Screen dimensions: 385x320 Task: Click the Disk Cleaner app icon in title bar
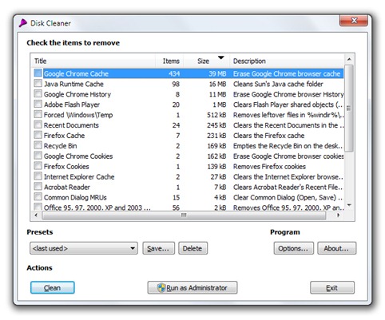click(23, 23)
